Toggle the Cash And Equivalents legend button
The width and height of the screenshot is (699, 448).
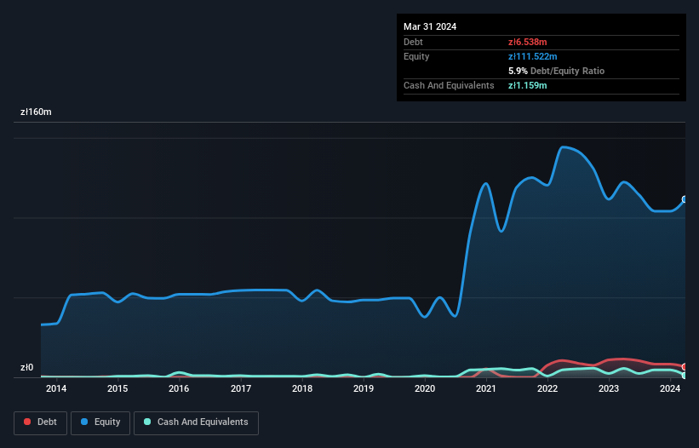click(196, 422)
